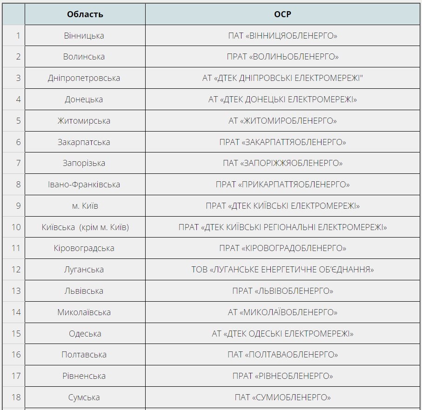This screenshot has width=422, height=410.
Task: Select the Львівська region cell
Action: click(x=84, y=291)
